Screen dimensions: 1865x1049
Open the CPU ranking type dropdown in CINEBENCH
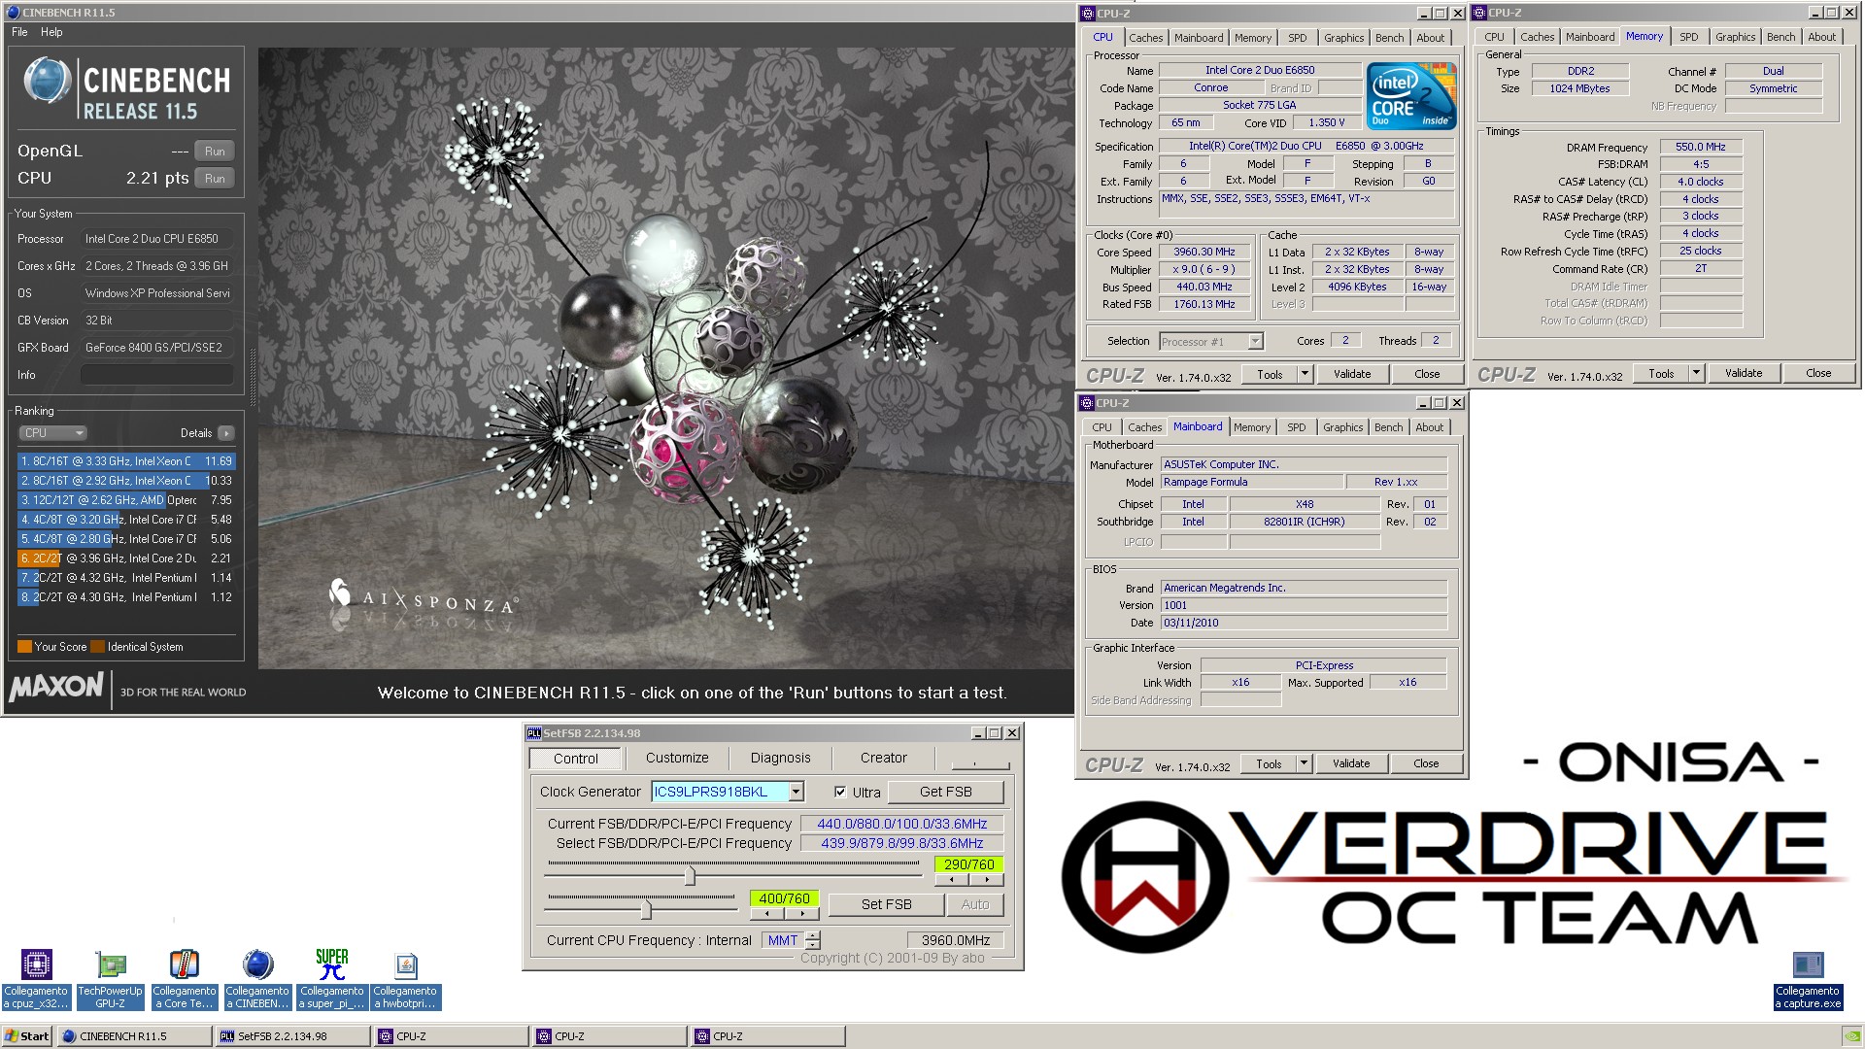[x=53, y=433]
